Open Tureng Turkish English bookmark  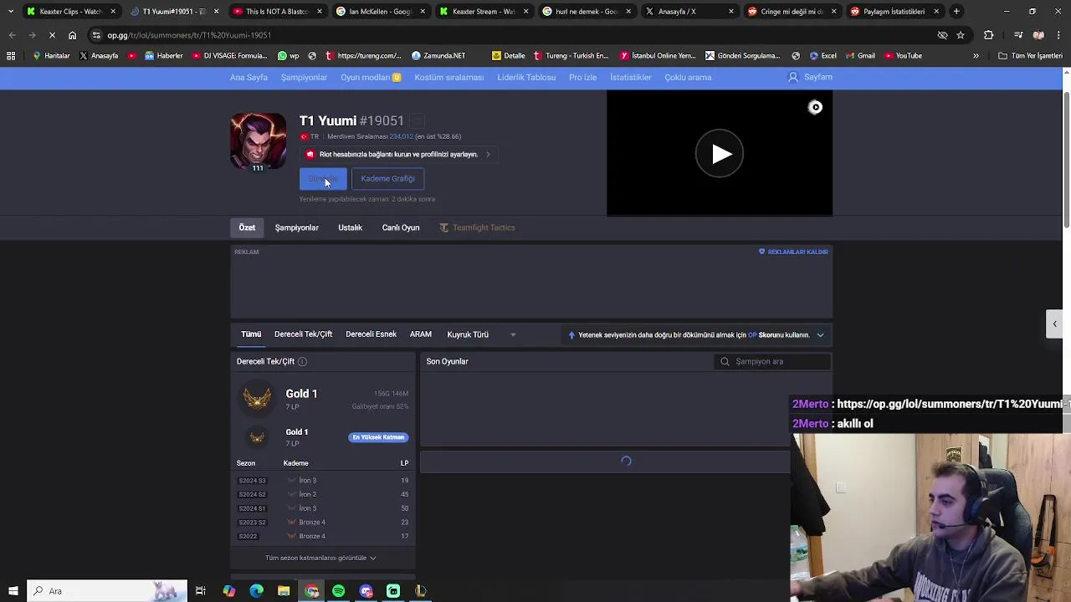click(x=571, y=56)
